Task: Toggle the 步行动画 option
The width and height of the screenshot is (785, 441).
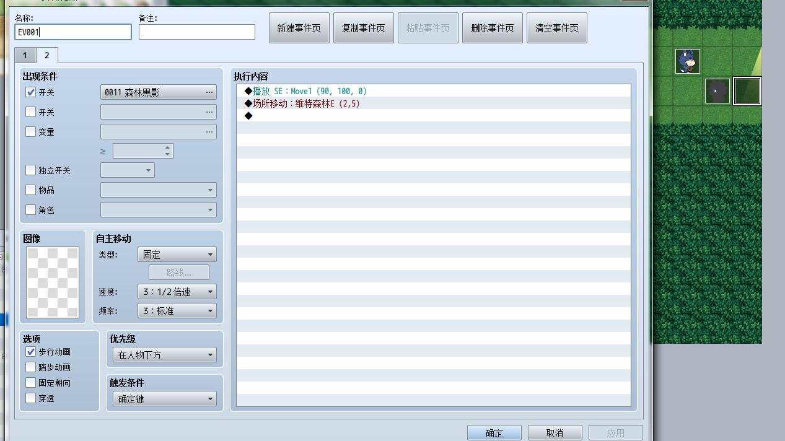Action: point(30,351)
